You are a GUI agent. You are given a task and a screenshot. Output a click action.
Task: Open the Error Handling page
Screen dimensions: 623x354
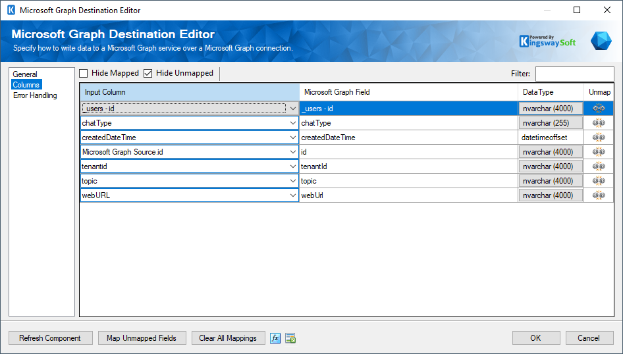(x=35, y=95)
